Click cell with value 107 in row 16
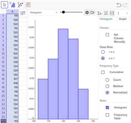This screenshot has height=123, width=131. tap(12, 79)
